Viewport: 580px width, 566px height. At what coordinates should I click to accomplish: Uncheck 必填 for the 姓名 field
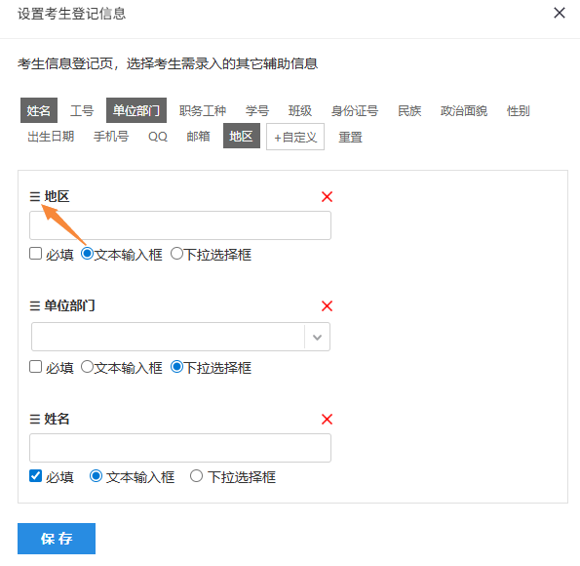[x=35, y=476]
